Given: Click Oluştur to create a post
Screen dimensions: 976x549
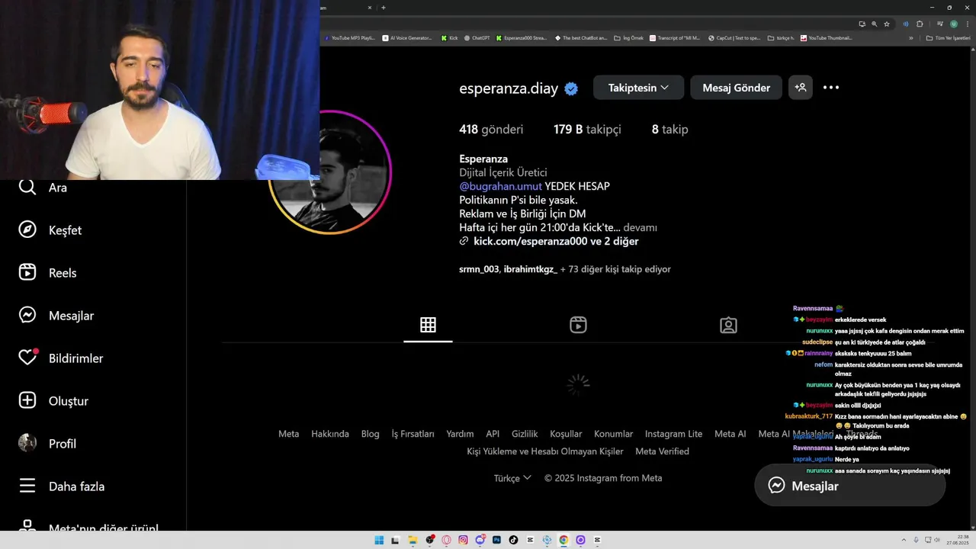Looking at the screenshot, I should 53,401.
